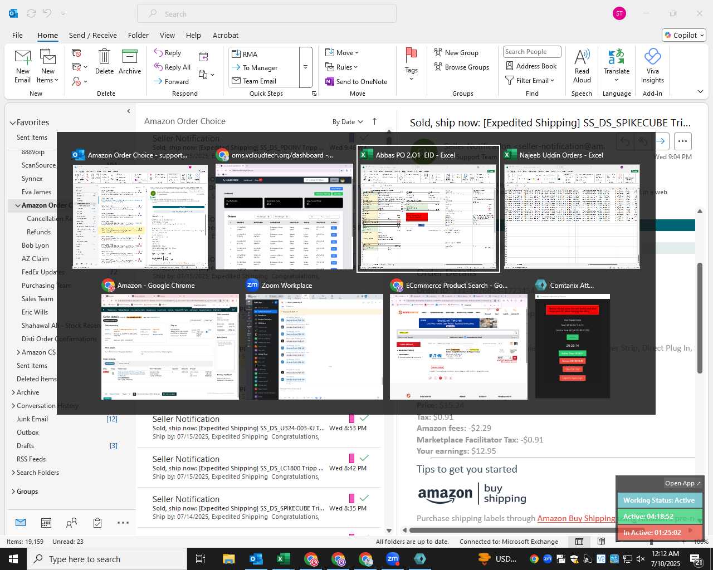Expand the Search Folders node
This screenshot has width=713, height=570.
tap(13, 473)
